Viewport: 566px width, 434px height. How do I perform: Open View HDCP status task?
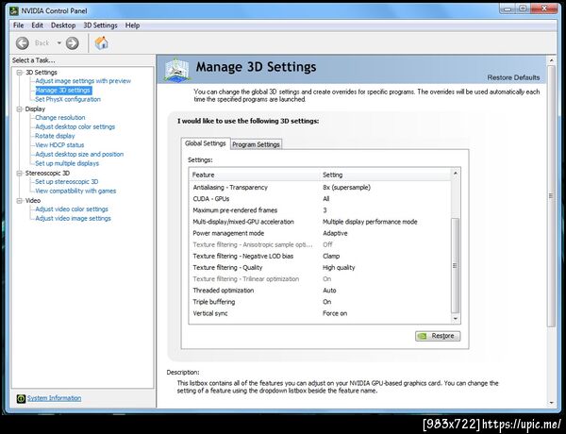tap(59, 145)
